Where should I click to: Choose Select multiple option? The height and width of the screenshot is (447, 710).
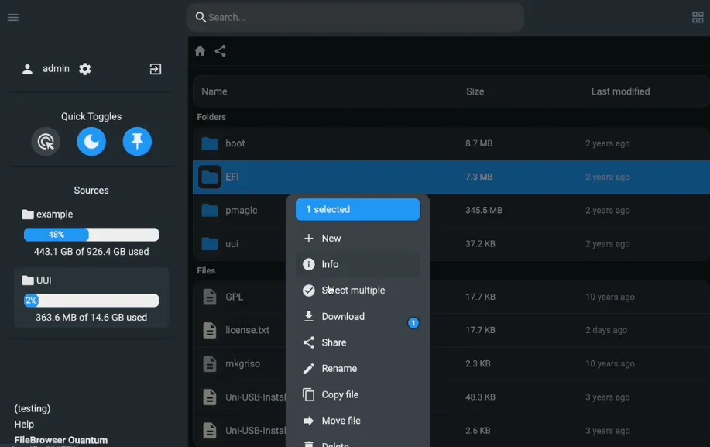tap(358, 291)
